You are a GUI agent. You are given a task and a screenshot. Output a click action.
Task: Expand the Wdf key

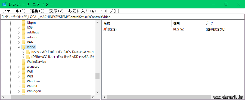tap(19, 72)
